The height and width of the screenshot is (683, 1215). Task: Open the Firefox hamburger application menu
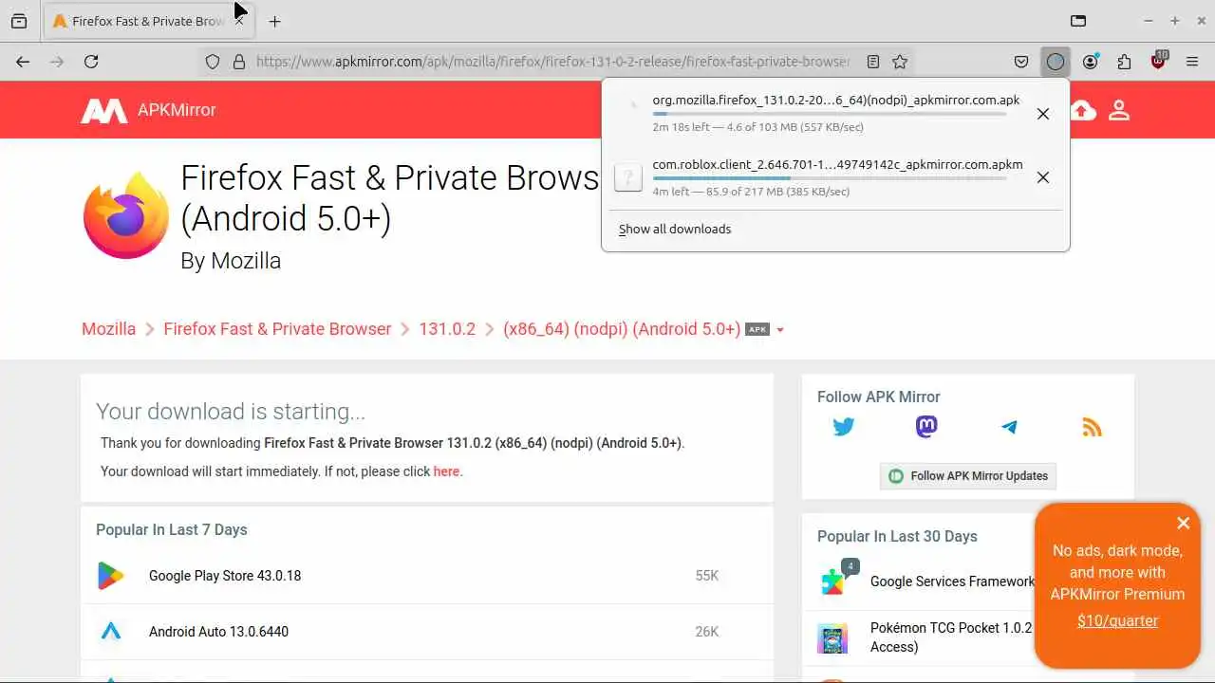(x=1192, y=62)
